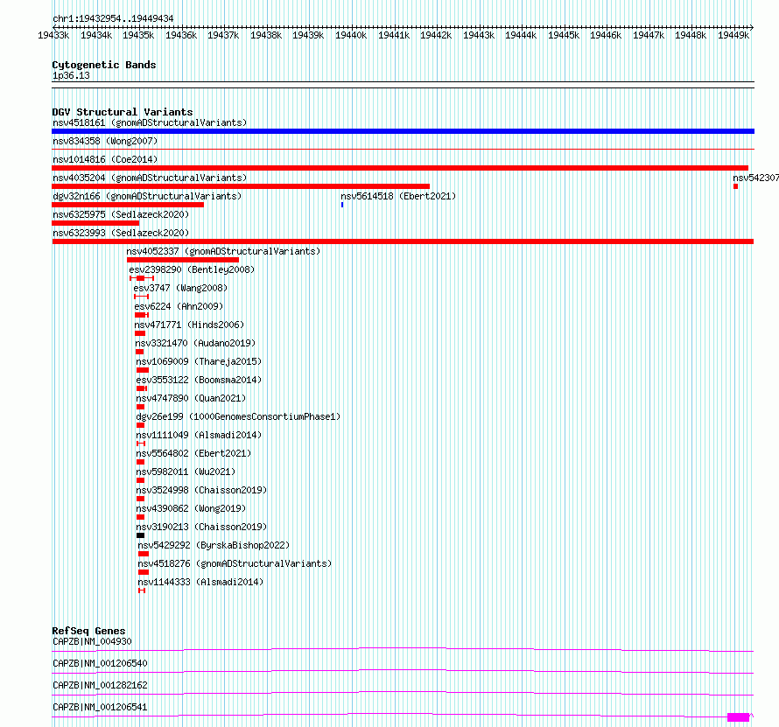Click the 19435k ruler tick label

[x=138, y=35]
